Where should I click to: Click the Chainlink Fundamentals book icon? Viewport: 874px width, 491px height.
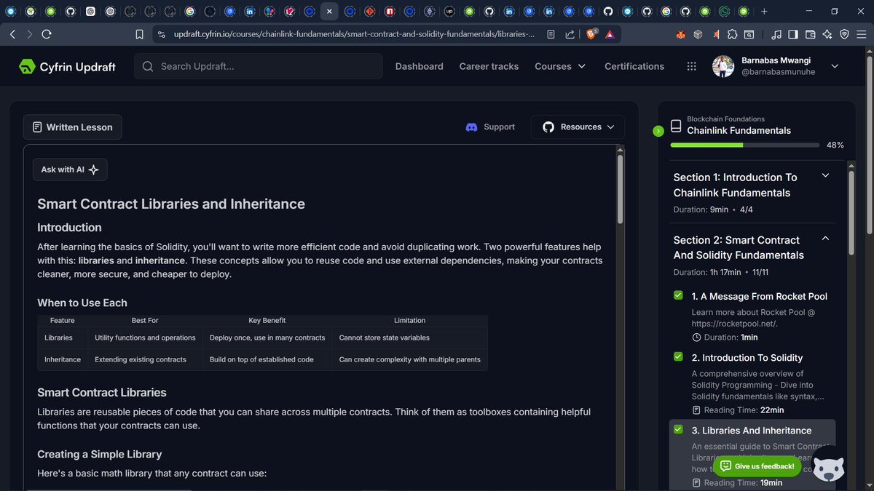(x=676, y=126)
